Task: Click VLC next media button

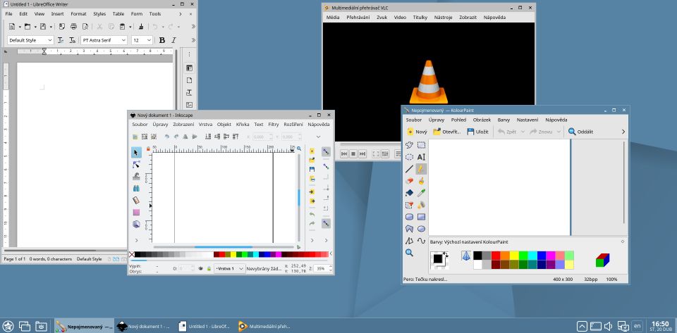Action: 362,153
